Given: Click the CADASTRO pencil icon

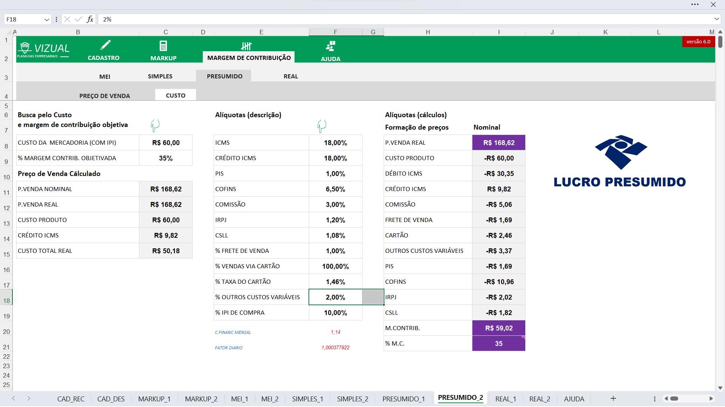Looking at the screenshot, I should (x=105, y=46).
